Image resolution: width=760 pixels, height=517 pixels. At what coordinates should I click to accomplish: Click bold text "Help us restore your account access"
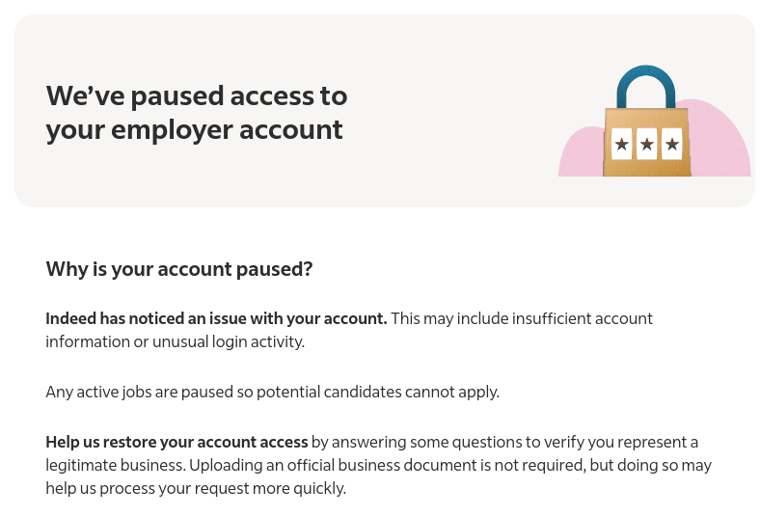176,442
